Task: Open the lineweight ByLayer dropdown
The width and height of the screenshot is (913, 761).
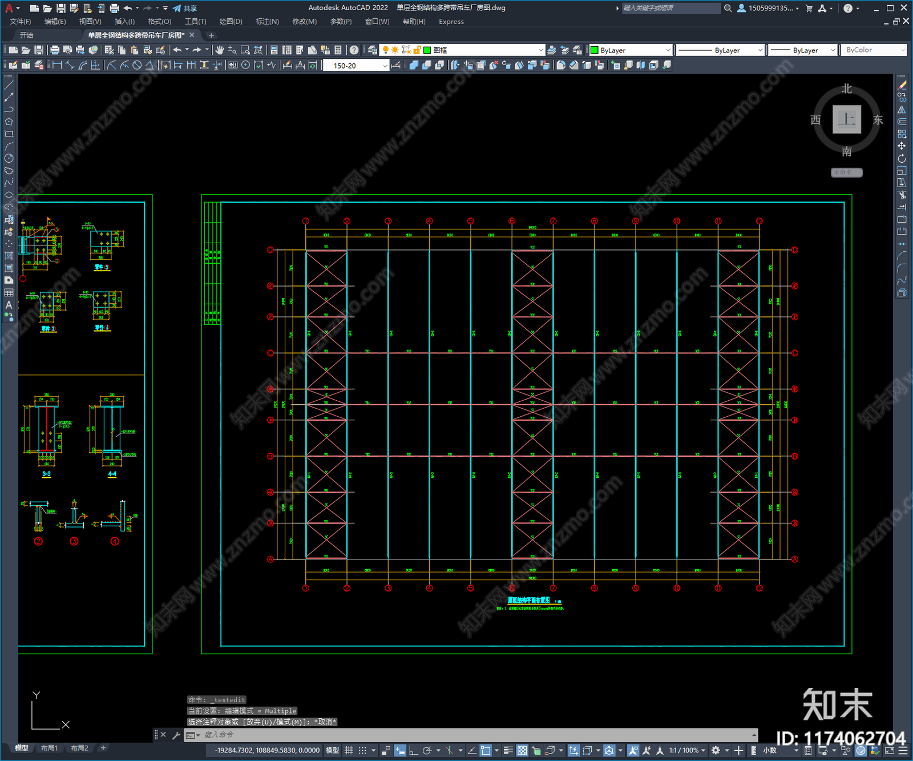Action: pyautogui.click(x=802, y=50)
